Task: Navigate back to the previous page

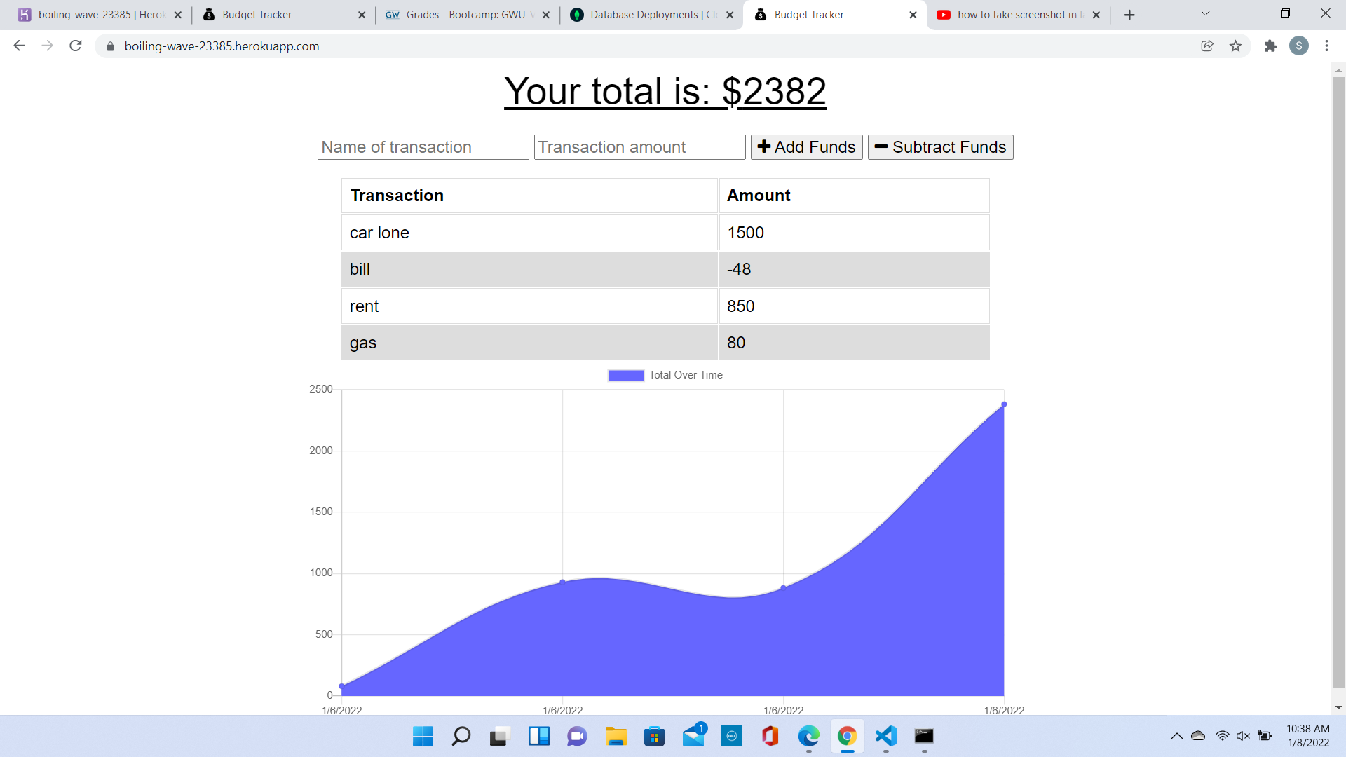Action: point(18,46)
